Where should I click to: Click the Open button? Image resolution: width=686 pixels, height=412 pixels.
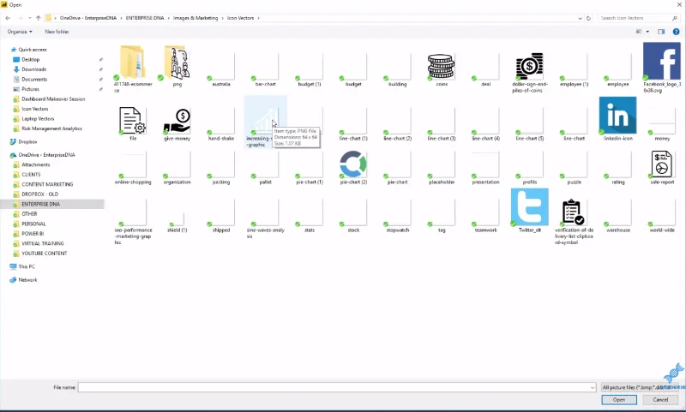(618, 400)
